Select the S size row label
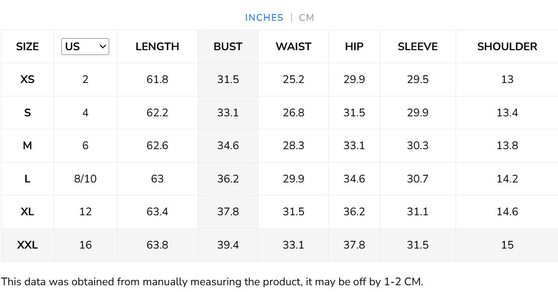558x292 pixels. click(x=28, y=113)
